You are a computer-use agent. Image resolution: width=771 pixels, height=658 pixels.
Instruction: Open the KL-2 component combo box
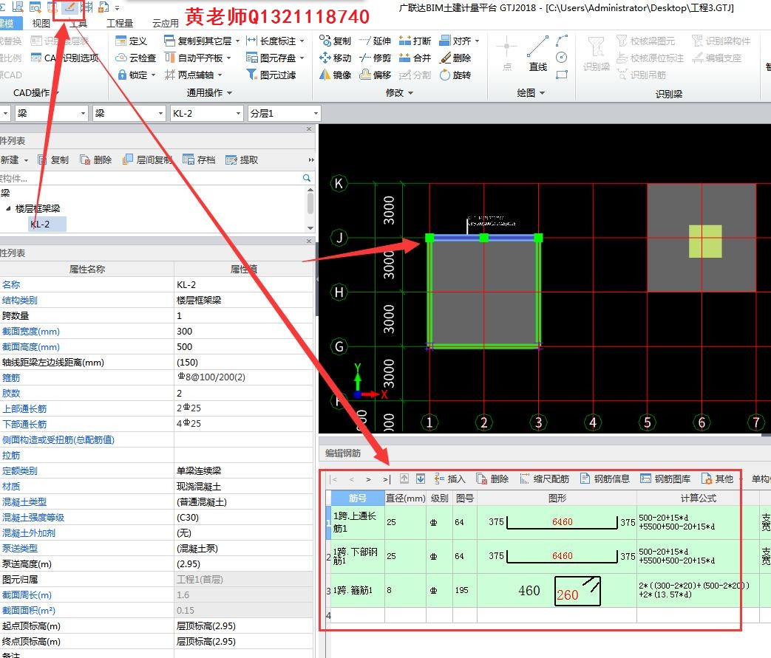coord(206,114)
